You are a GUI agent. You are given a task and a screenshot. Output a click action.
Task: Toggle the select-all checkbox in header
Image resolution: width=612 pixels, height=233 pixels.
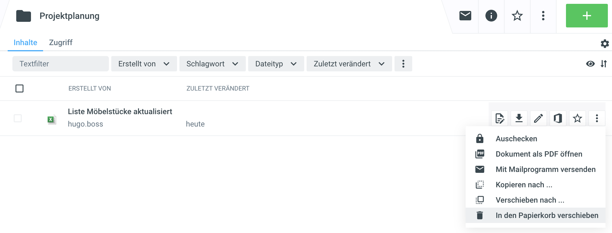click(19, 88)
